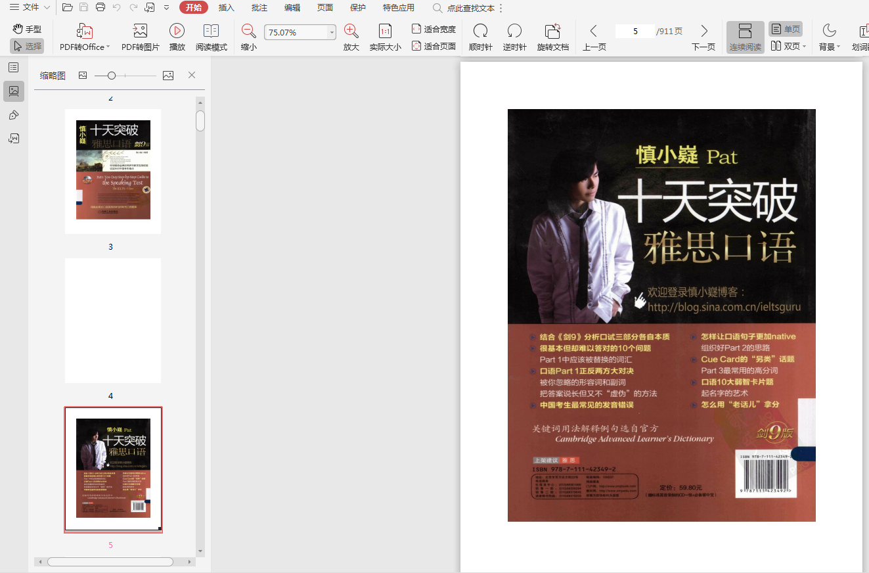
Task: Click the 缩小 zoom out icon
Action: coord(248,31)
